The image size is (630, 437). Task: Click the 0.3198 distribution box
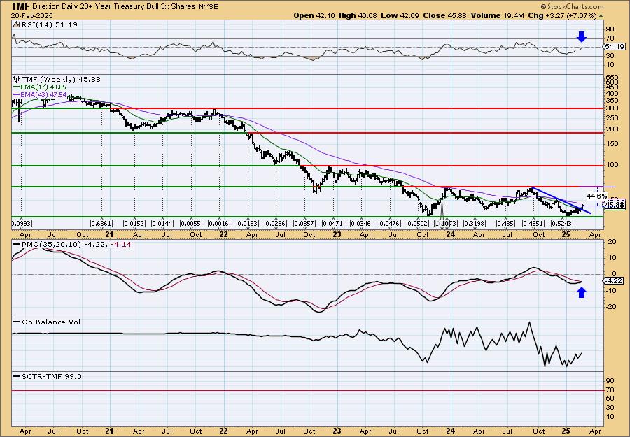(x=475, y=223)
